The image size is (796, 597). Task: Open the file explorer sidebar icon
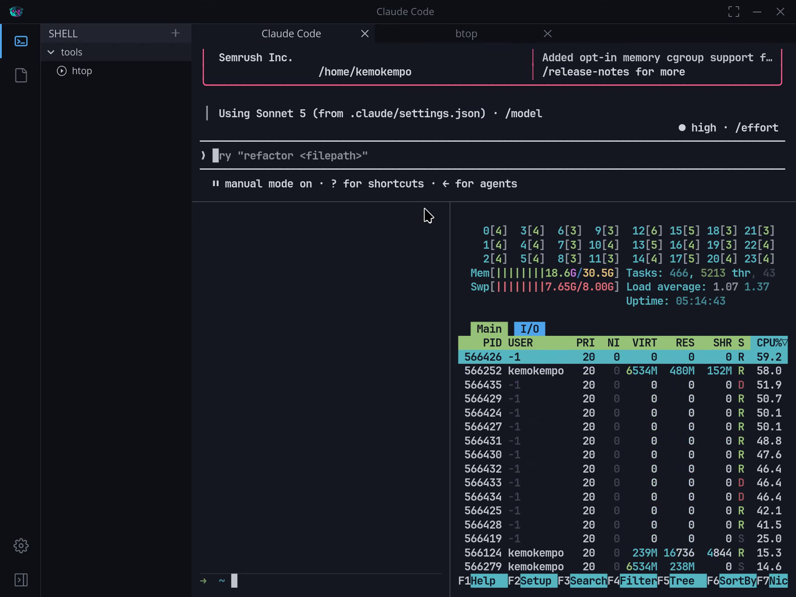click(21, 75)
